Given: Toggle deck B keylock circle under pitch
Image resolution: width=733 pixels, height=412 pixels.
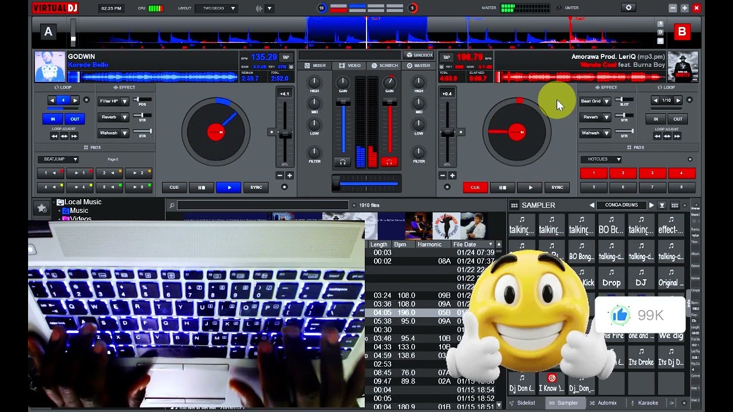Looking at the screenshot, I should click(x=447, y=187).
